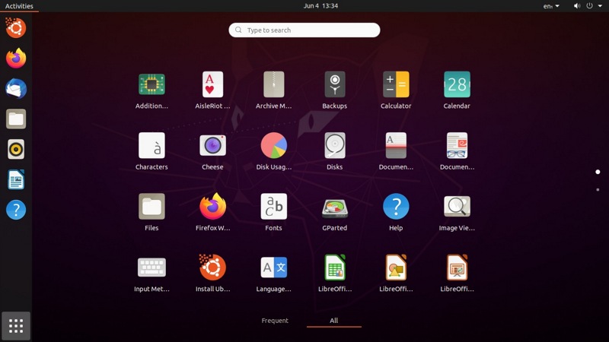Open Thunderbird Mail from the dock
This screenshot has height=342, width=609.
(16, 88)
